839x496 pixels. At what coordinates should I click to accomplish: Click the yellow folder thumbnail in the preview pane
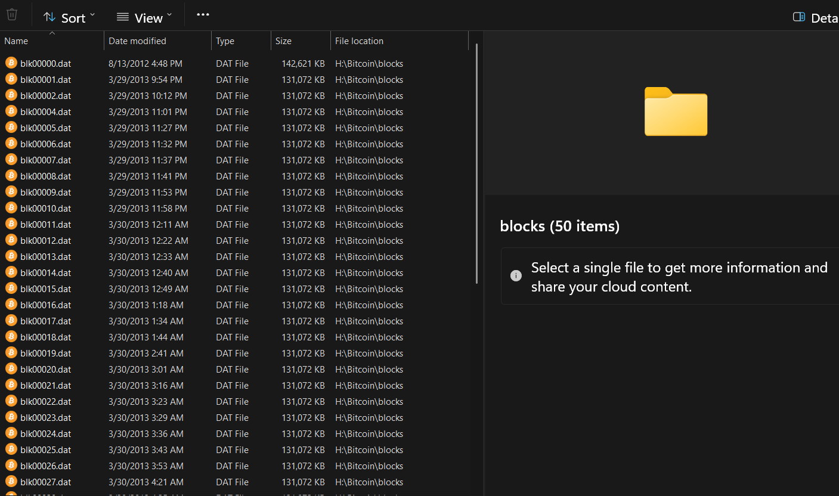[676, 112]
